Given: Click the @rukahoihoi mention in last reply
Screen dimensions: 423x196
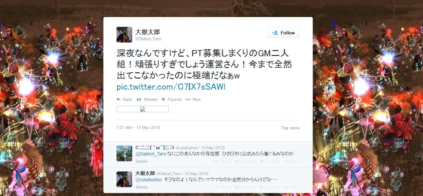Looking at the screenshot, I should click(149, 180).
